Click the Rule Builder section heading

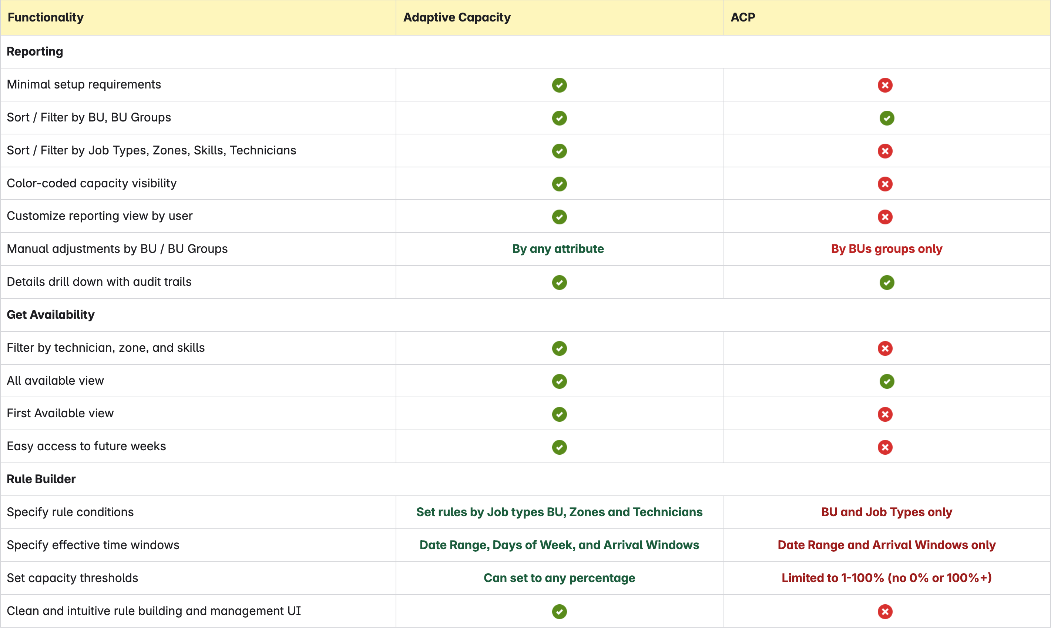[x=41, y=479]
